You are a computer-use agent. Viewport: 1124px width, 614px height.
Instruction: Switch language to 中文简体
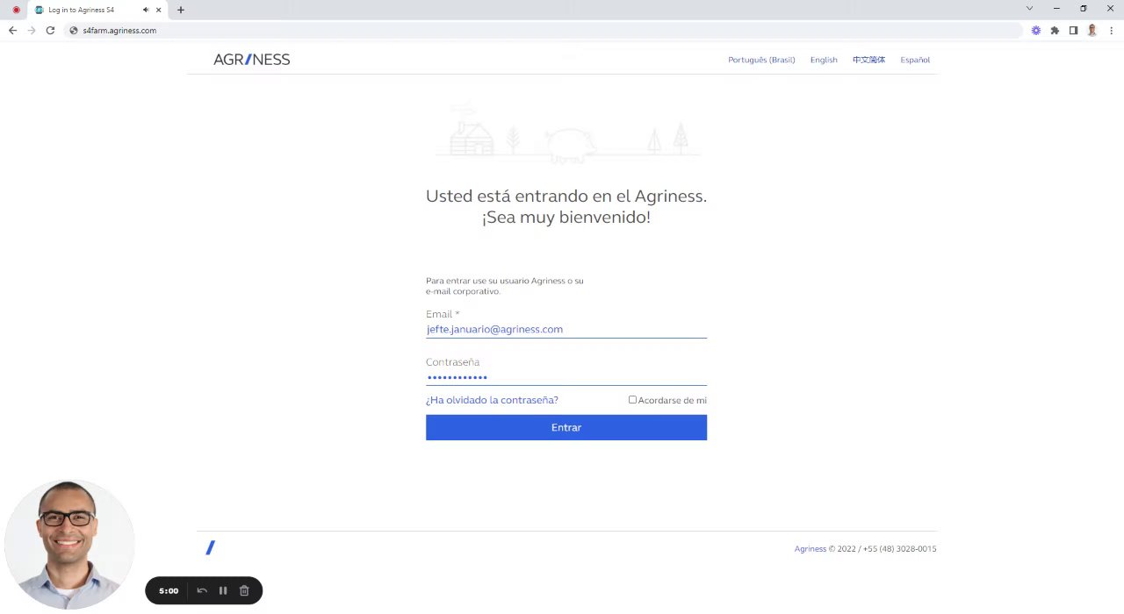tap(868, 60)
